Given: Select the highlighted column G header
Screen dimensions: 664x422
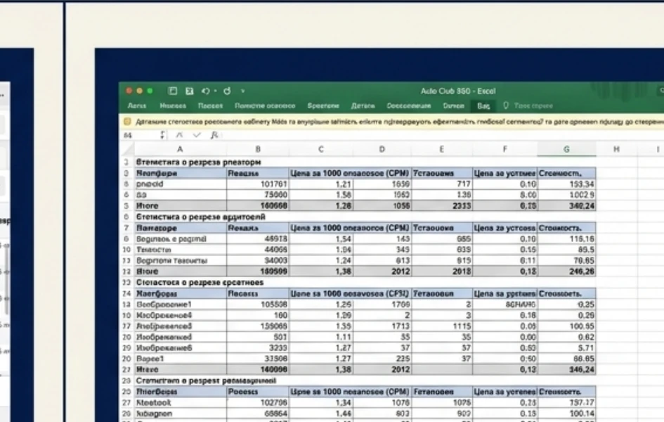Looking at the screenshot, I should 566,149.
